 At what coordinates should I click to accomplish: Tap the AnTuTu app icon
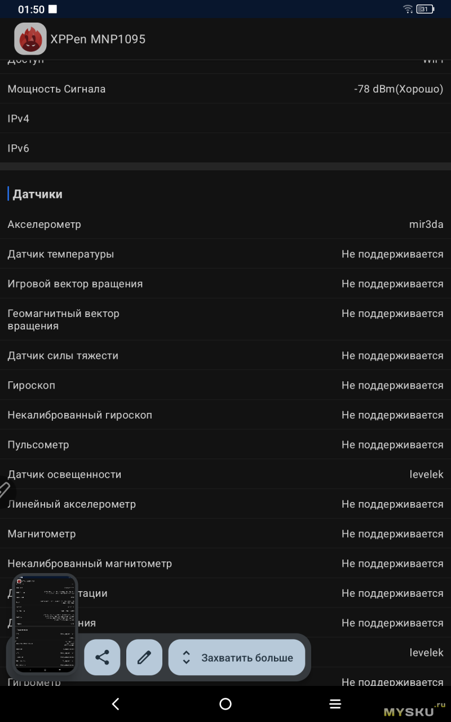coord(30,39)
